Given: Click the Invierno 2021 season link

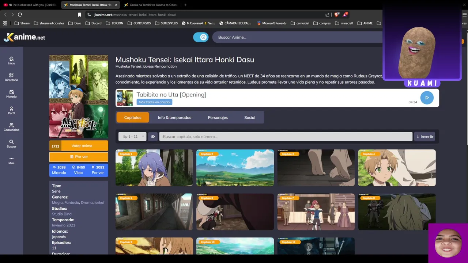Looking at the screenshot, I should click(64, 225).
